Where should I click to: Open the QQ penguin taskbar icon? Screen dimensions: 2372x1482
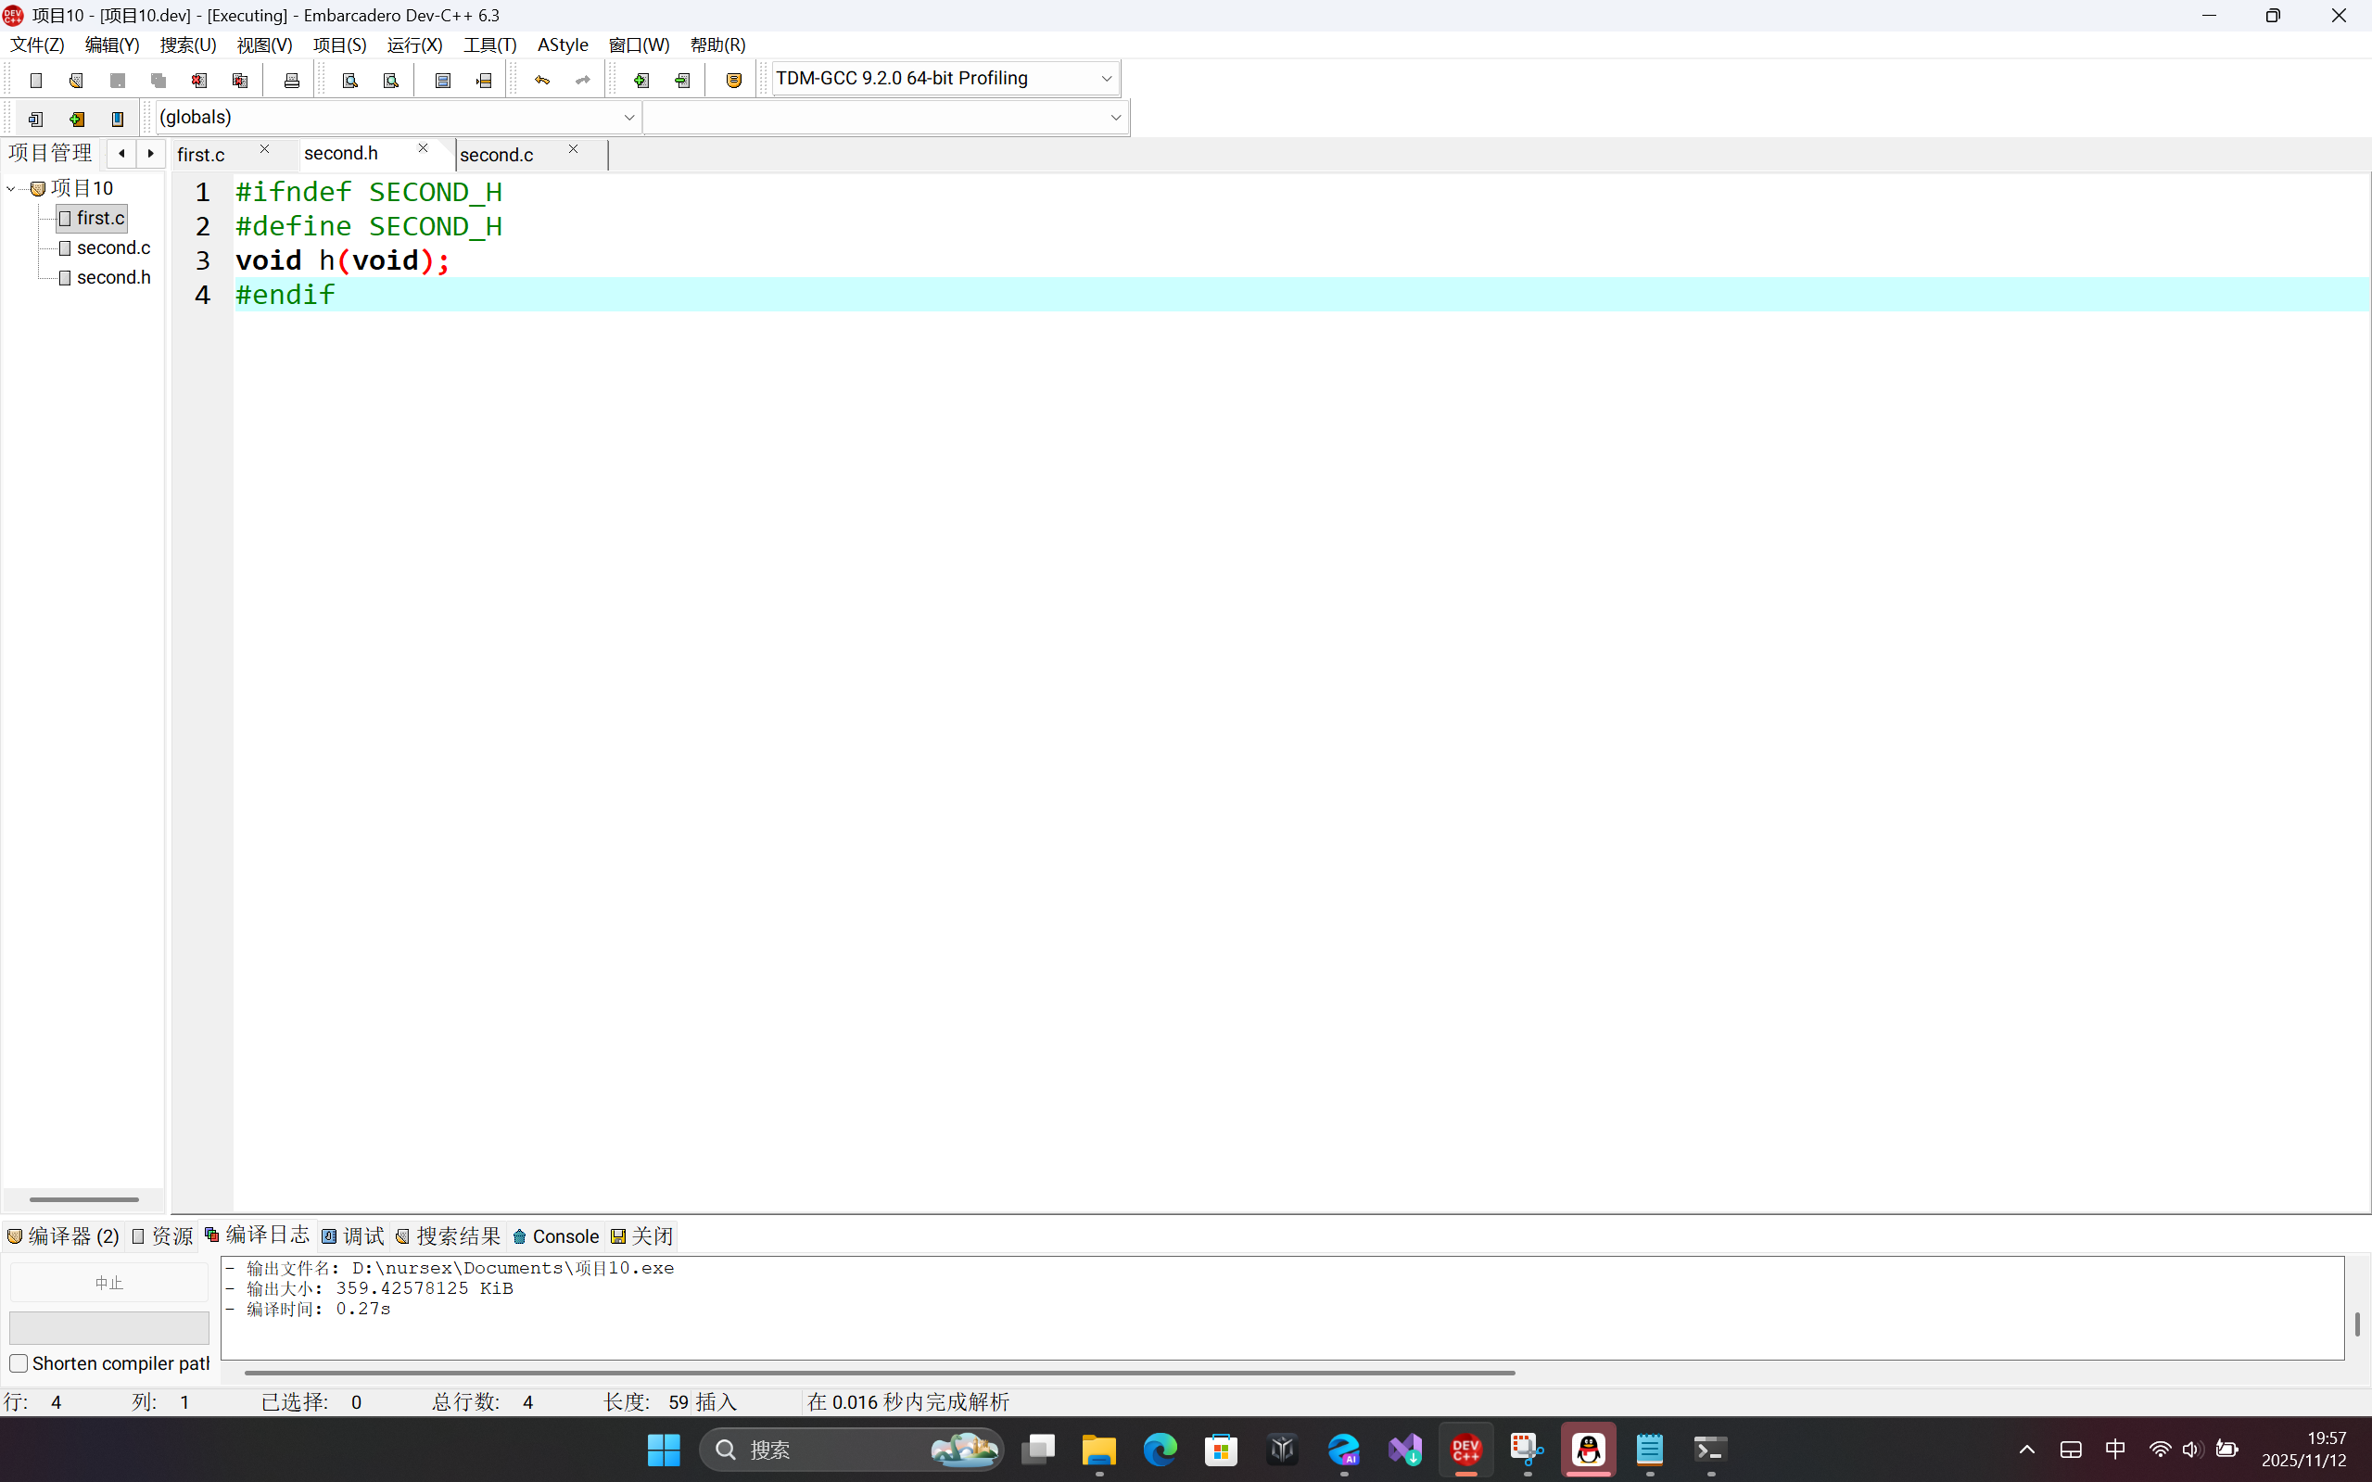pyautogui.click(x=1588, y=1449)
